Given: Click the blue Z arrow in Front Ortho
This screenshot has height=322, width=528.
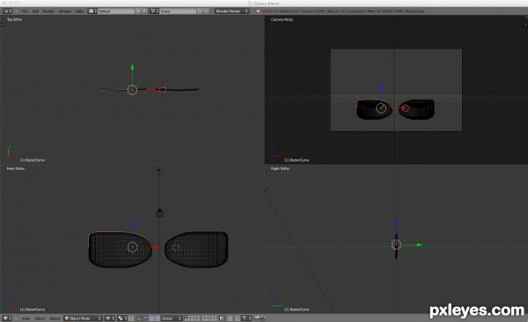Looking at the screenshot, I should point(132,224).
